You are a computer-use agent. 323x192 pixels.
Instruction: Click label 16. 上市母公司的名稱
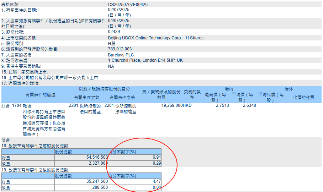[50, 78]
